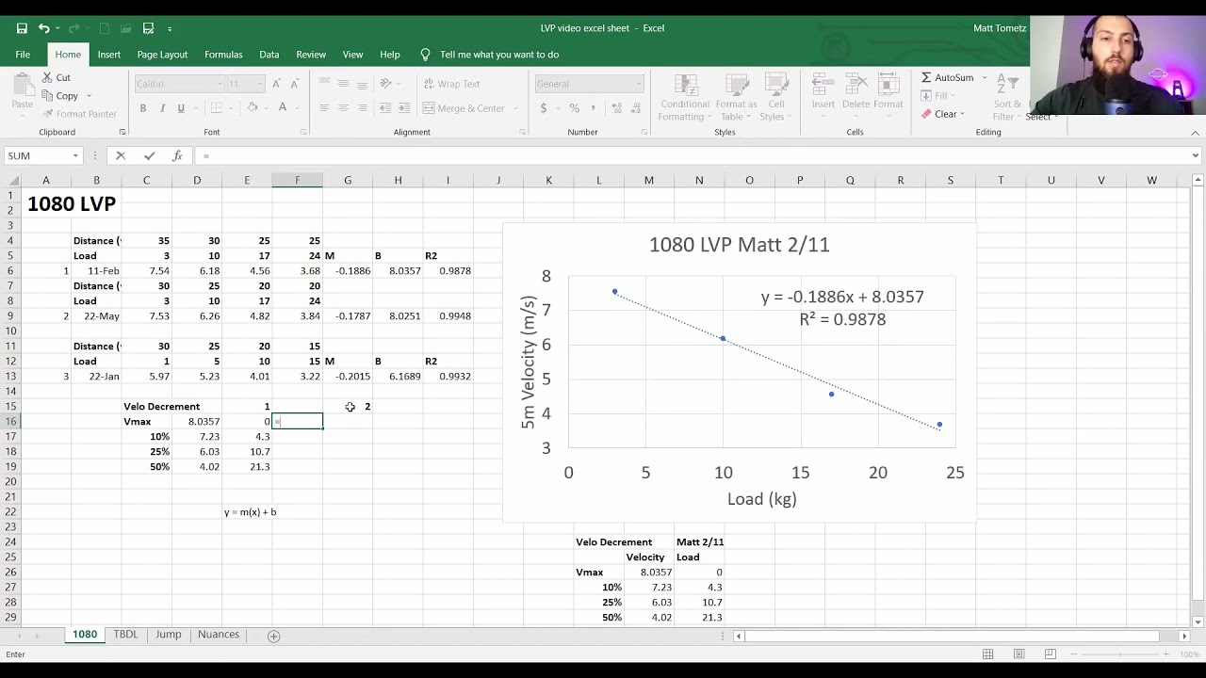Click the Tell me what you want search box

499,55
